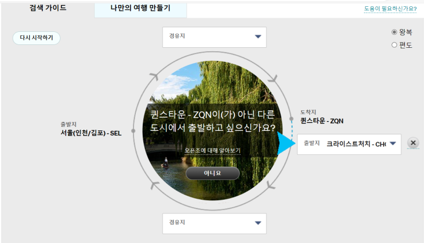
Task: Select the 편도 one-way radio button
Action: (394, 45)
